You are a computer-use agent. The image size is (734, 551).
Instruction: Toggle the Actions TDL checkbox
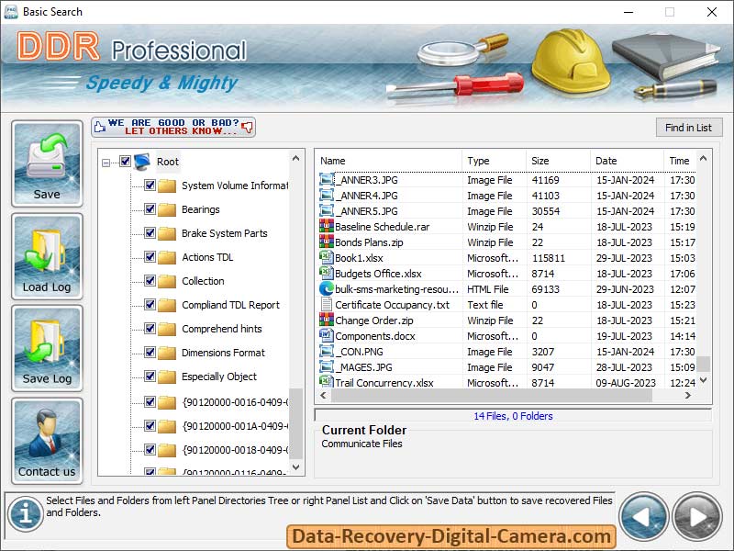[150, 257]
